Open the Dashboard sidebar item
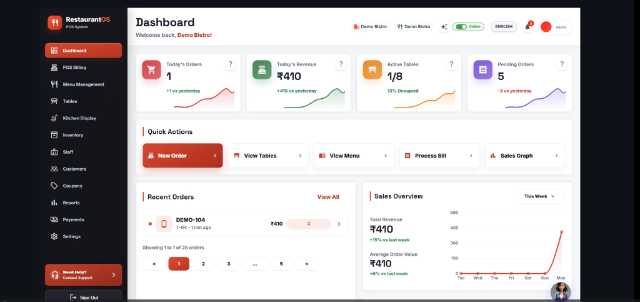Image resolution: width=640 pixels, height=302 pixels. (x=83, y=51)
